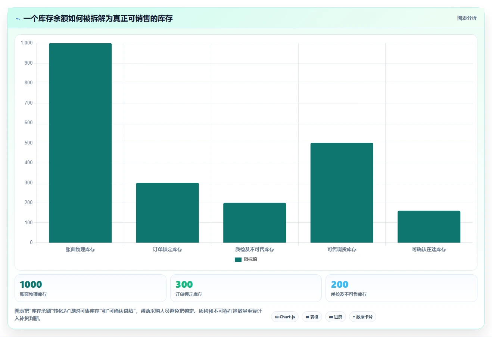Image resolution: width=492 pixels, height=337 pixels.
Task: Click the 1,000 y-axis value
Action: pos(27,43)
